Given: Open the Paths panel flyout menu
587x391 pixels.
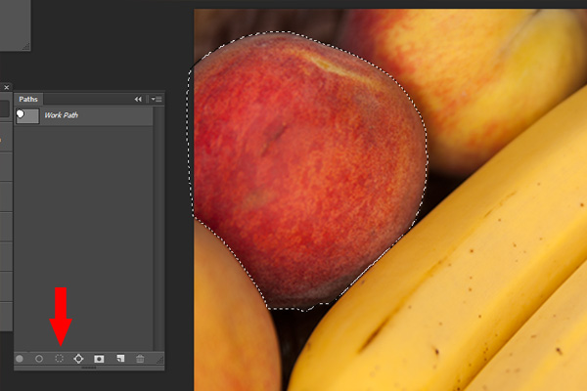Looking at the screenshot, I should (x=157, y=99).
